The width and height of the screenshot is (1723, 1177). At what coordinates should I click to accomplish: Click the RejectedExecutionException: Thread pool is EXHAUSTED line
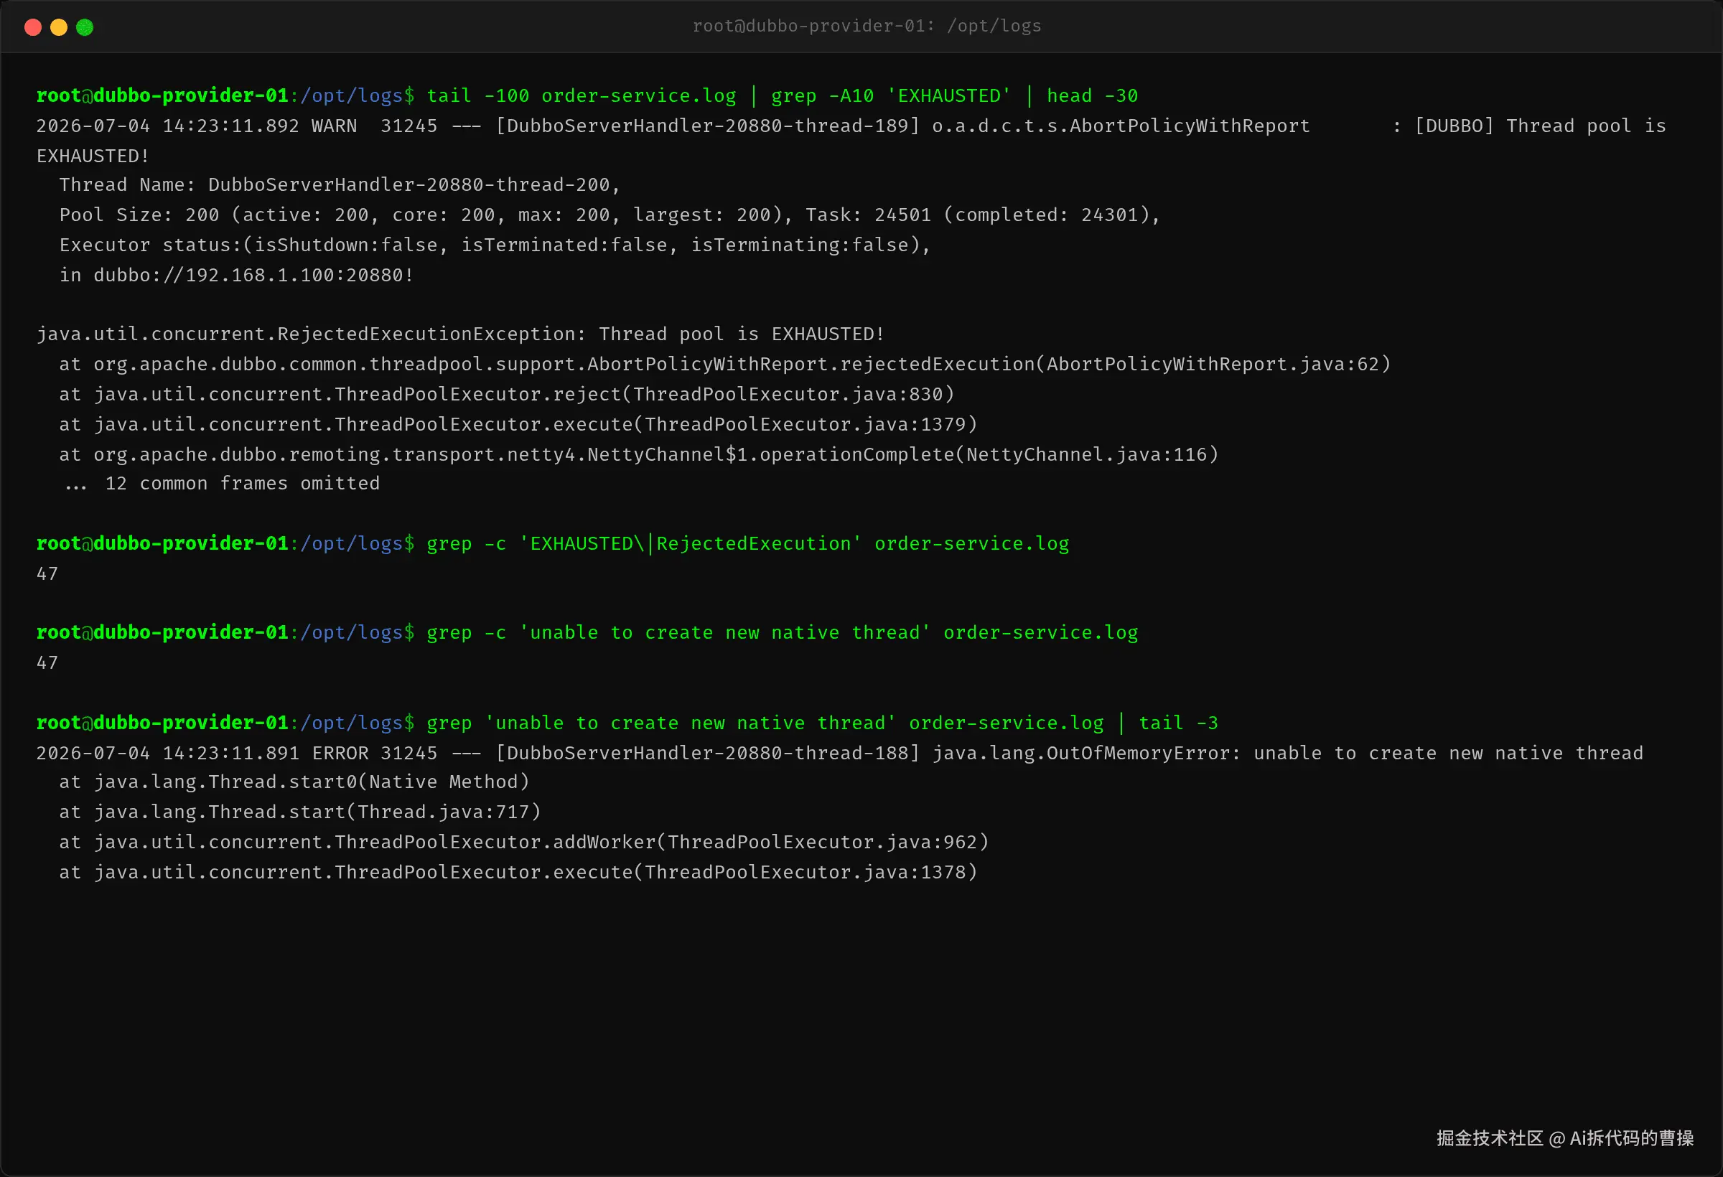click(x=460, y=334)
